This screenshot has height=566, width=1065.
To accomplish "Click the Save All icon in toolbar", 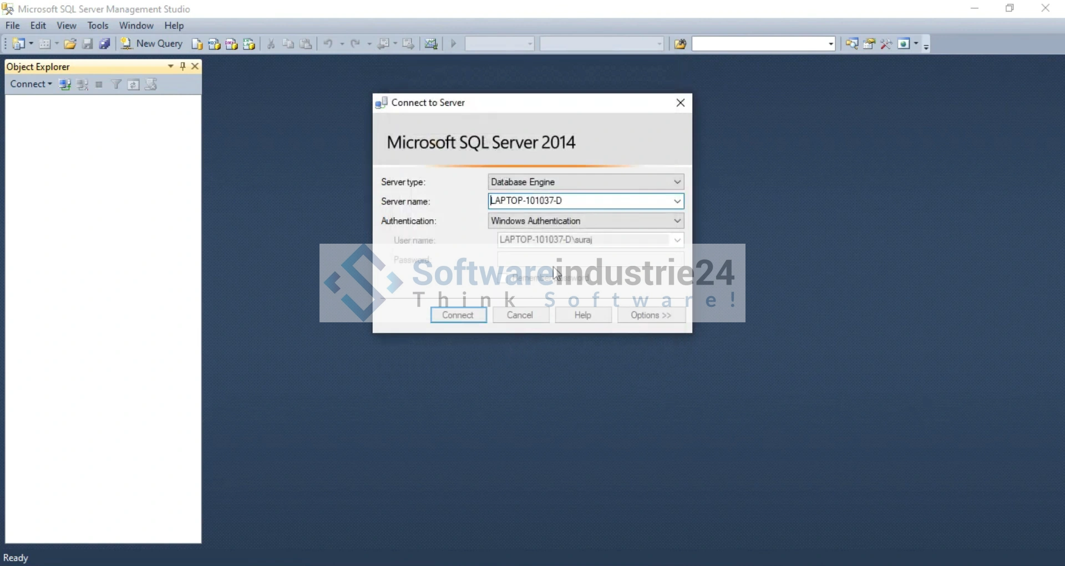I will (x=105, y=44).
